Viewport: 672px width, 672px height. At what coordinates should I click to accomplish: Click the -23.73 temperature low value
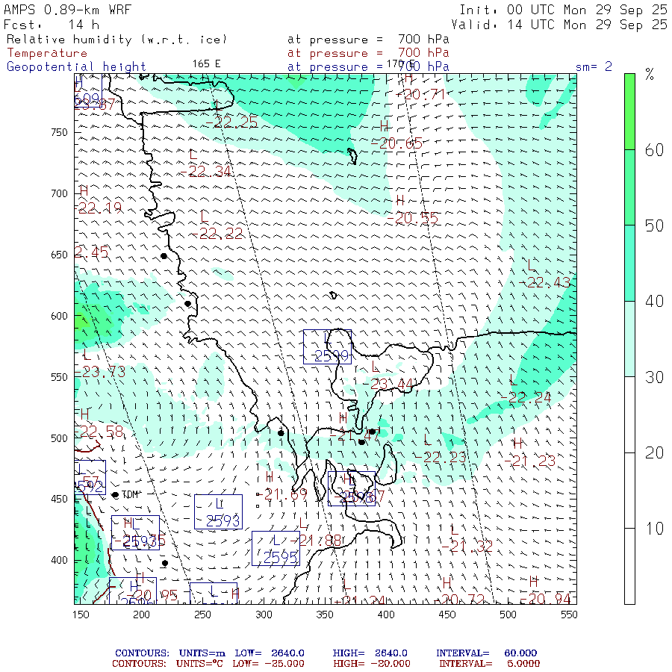pyautogui.click(x=101, y=372)
